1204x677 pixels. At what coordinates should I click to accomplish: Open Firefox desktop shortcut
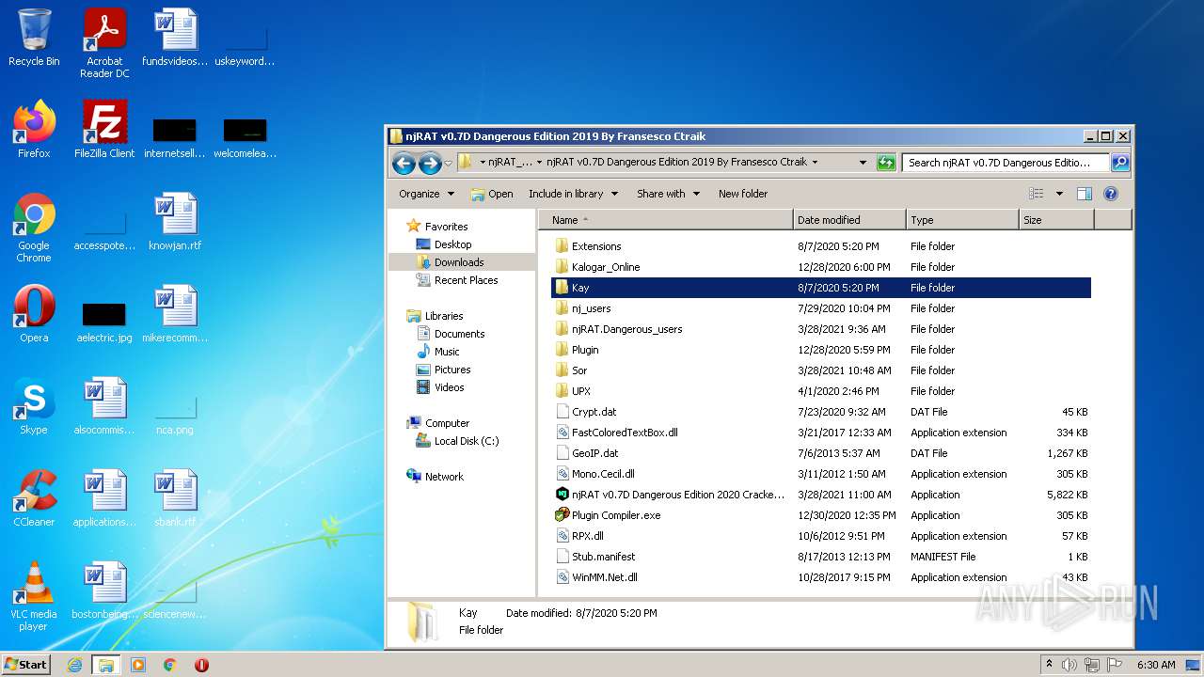(34, 130)
